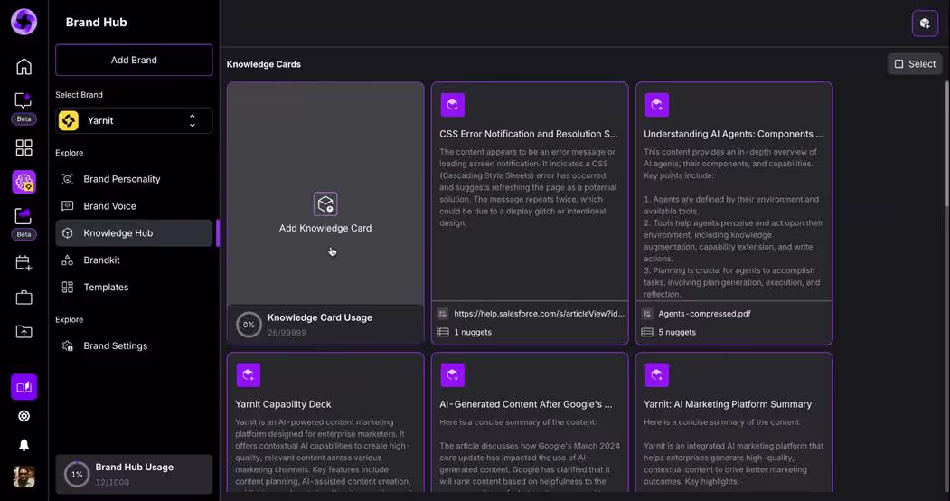Viewport: 950px width, 501px height.
Task: Open the AI chat Beta icon
Action: tap(24, 100)
